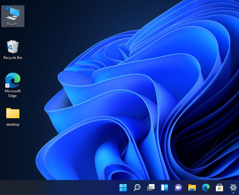Click the "This PC" label text
The height and width of the screenshot is (195, 239).
pos(13,24)
